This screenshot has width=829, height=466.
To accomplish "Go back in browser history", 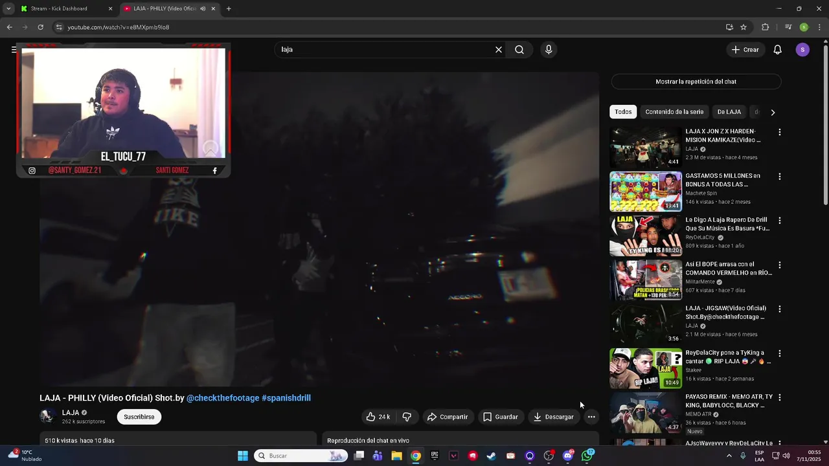I will click(x=9, y=27).
